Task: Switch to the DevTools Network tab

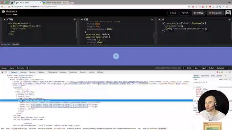Action: point(41,72)
